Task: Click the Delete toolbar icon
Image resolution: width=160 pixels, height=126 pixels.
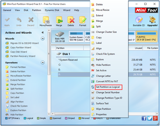Action: (x=71, y=20)
